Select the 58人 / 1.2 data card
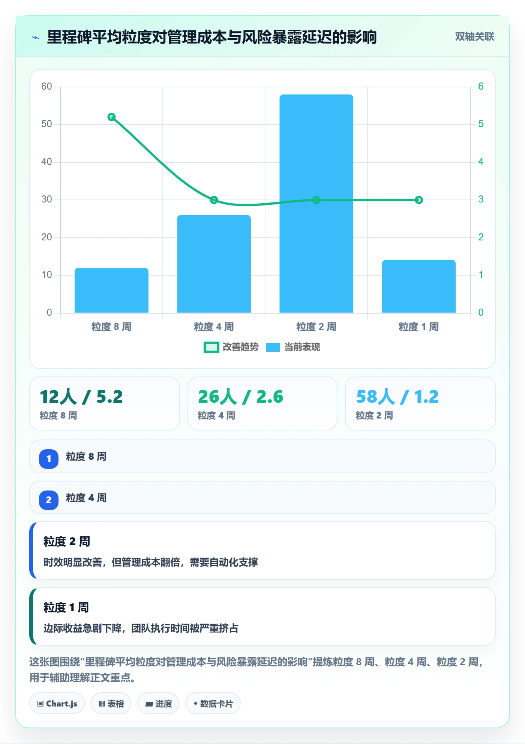 tap(420, 403)
